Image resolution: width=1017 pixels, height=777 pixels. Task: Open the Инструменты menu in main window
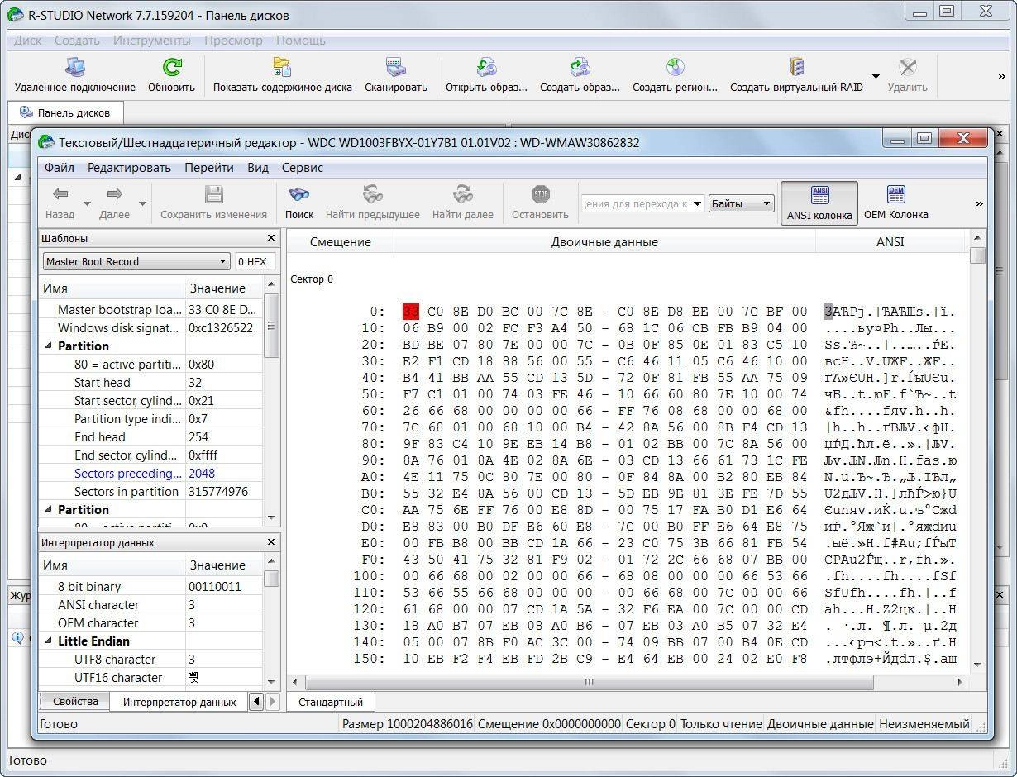pos(152,40)
